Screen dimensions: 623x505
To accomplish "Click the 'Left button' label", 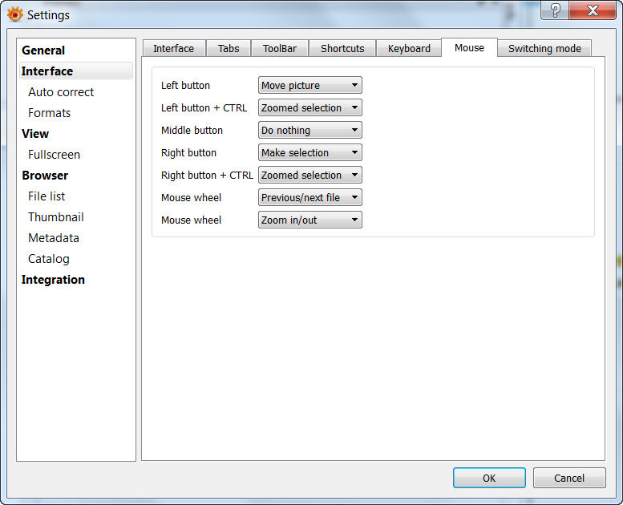I will coord(185,86).
